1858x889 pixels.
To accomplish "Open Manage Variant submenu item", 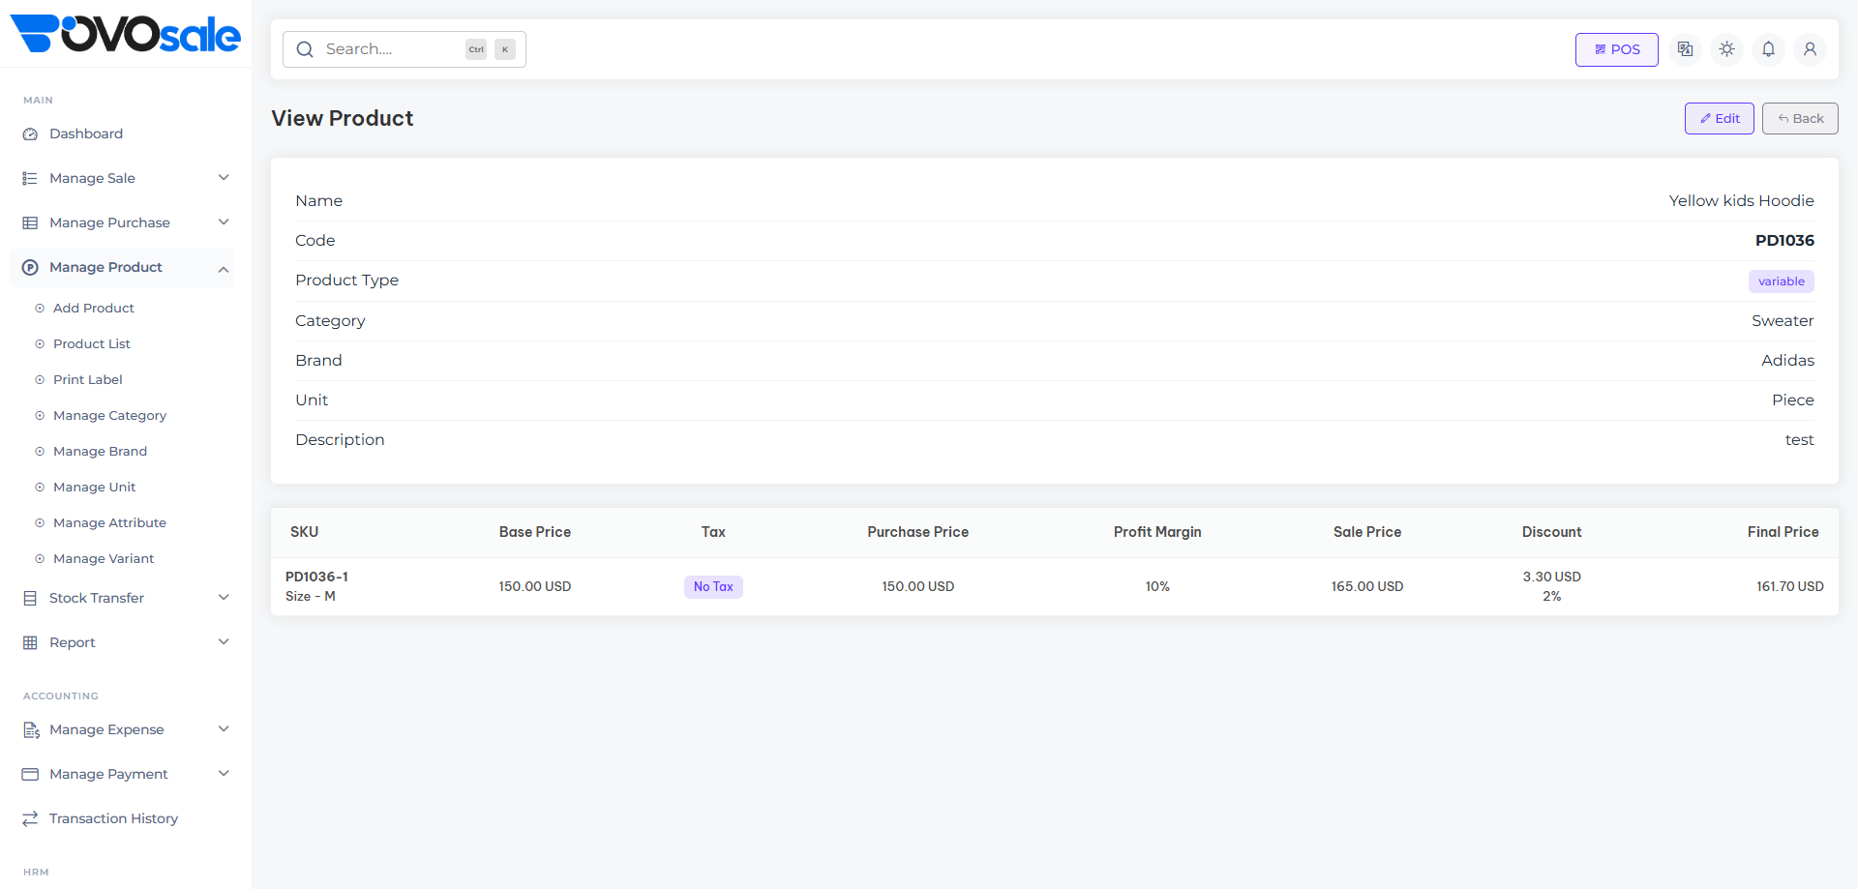I will tap(104, 559).
